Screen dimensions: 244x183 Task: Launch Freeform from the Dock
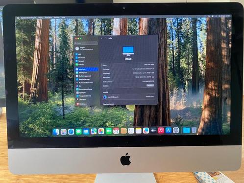[x=146, y=131]
